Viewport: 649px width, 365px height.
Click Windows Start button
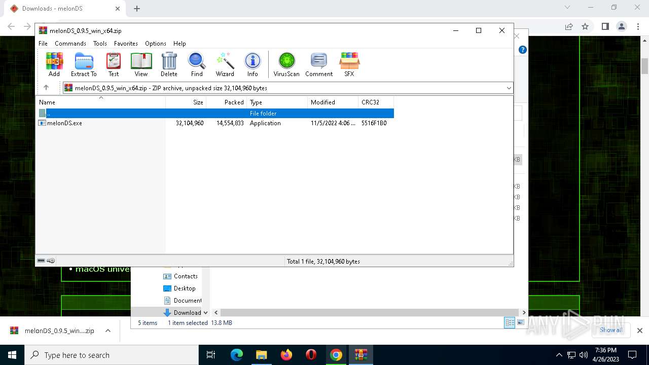pyautogui.click(x=12, y=355)
